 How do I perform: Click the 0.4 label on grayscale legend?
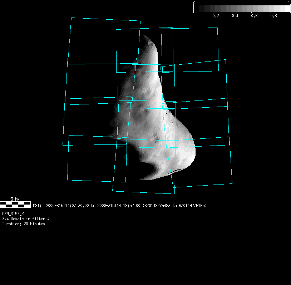click(235, 15)
